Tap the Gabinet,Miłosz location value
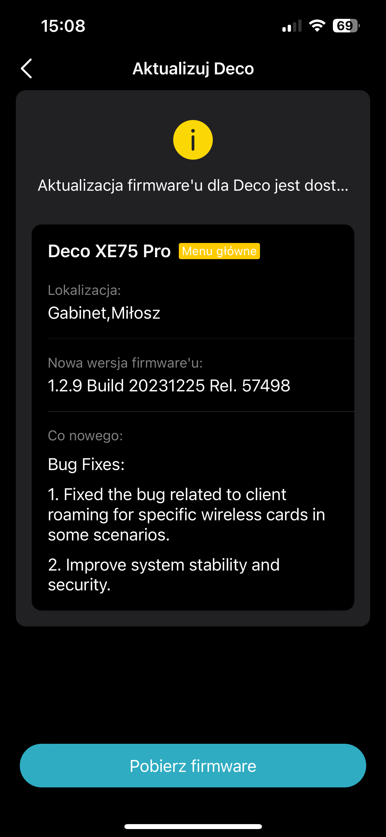The image size is (386, 837). [x=104, y=313]
